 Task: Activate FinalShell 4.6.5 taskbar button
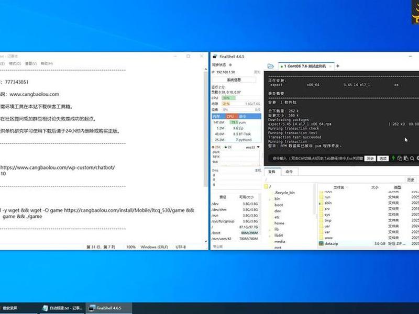[109, 308]
